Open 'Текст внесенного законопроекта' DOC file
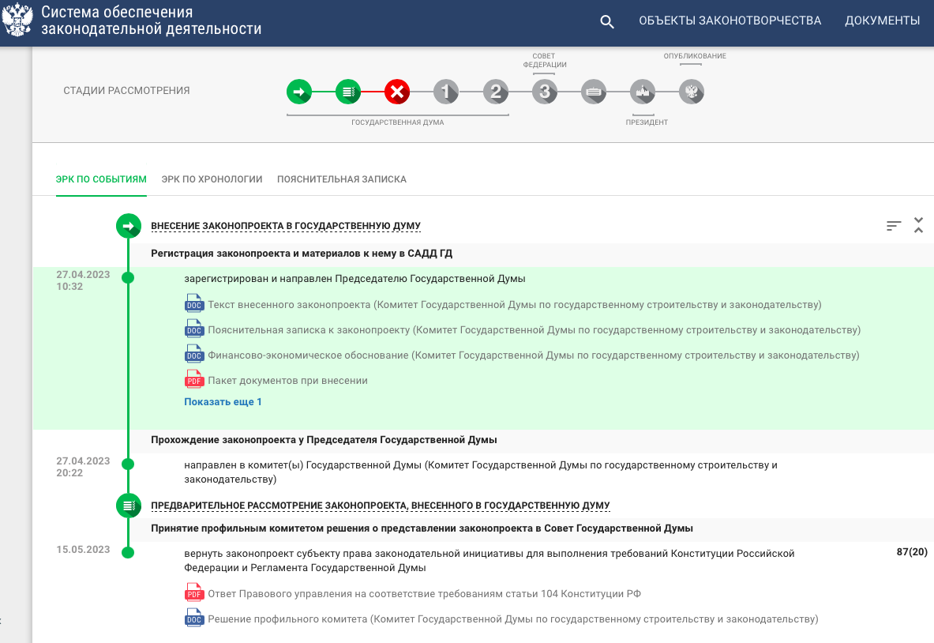Viewport: 934px width, 643px height. [x=513, y=305]
